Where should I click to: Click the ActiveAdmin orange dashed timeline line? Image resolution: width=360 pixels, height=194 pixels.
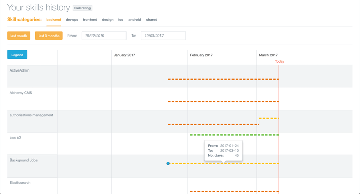pyautogui.click(x=223, y=79)
